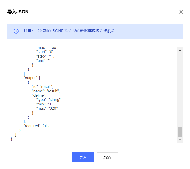Close the 导入JSON dialog with X

181,12
